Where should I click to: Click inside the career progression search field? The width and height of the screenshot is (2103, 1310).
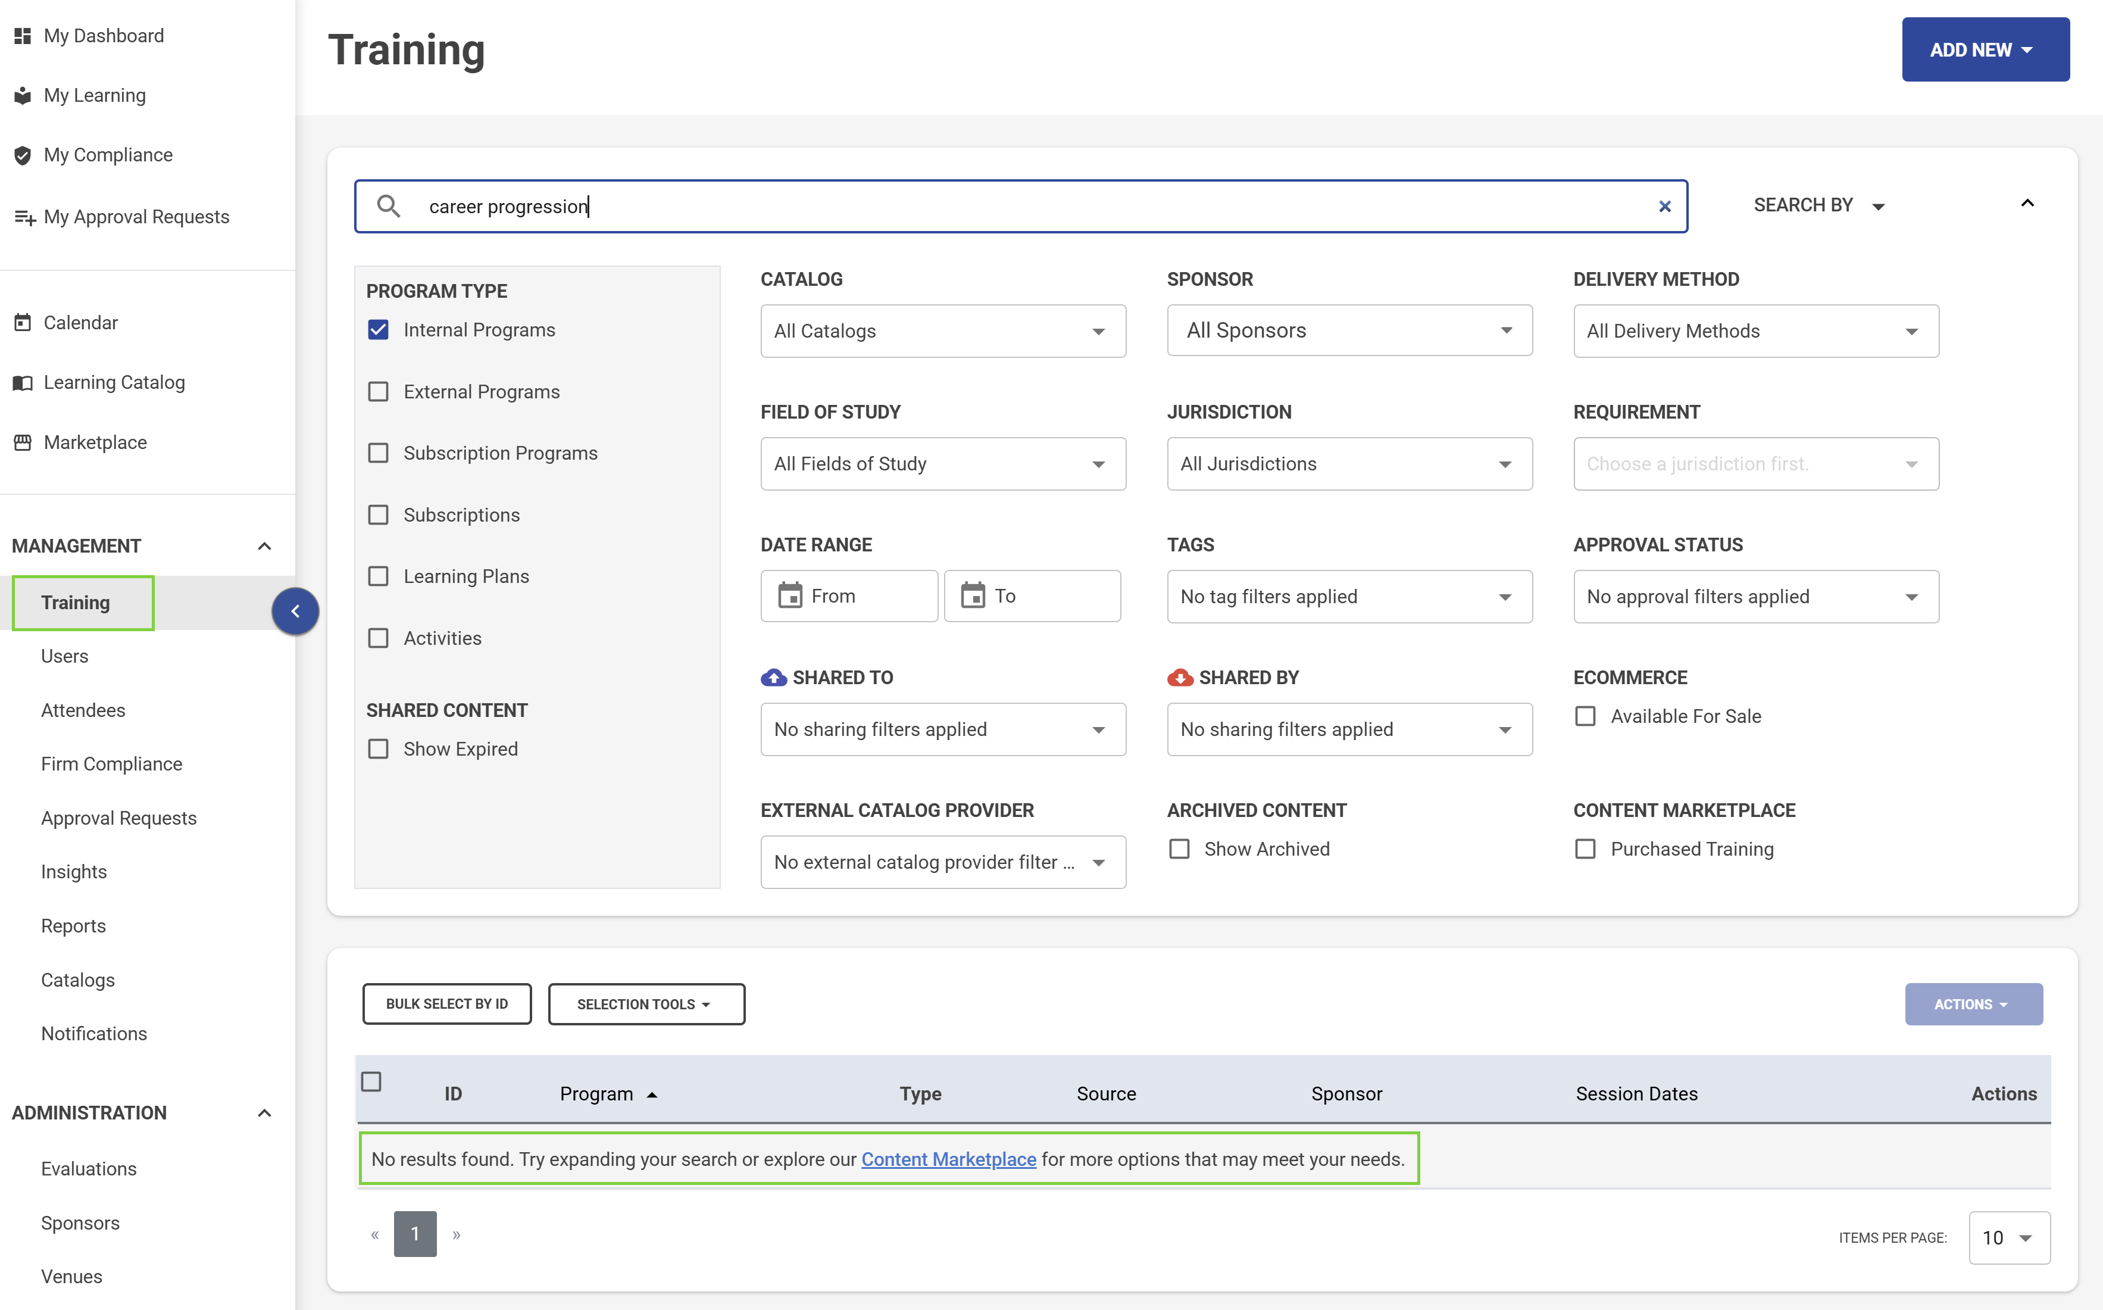pos(1020,206)
